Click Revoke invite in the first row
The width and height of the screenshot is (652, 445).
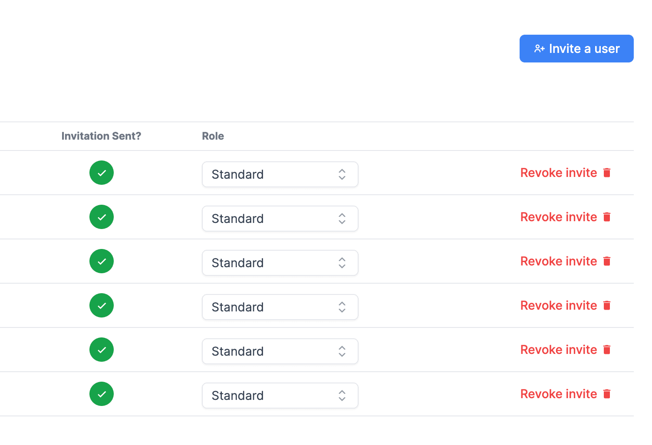click(x=558, y=173)
